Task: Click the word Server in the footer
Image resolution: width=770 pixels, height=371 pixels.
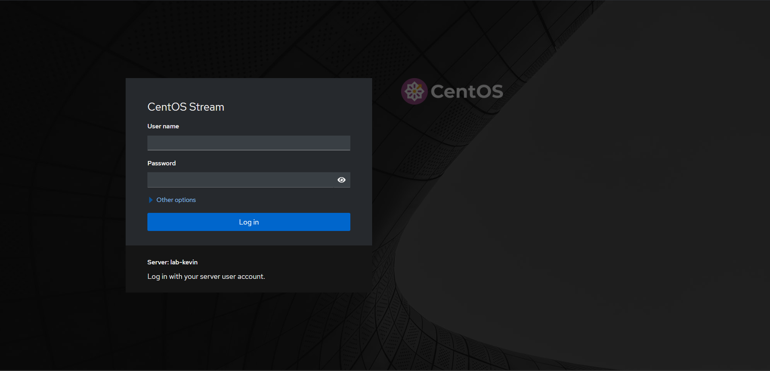Action: point(157,262)
